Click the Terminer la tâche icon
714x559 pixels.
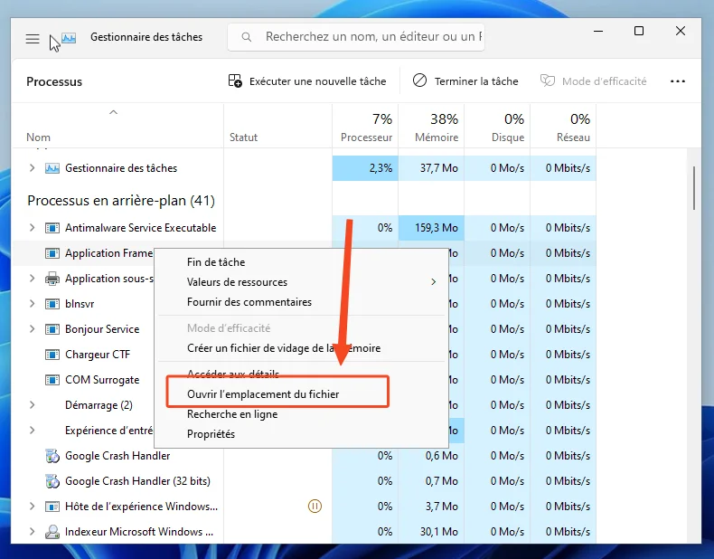[419, 81]
